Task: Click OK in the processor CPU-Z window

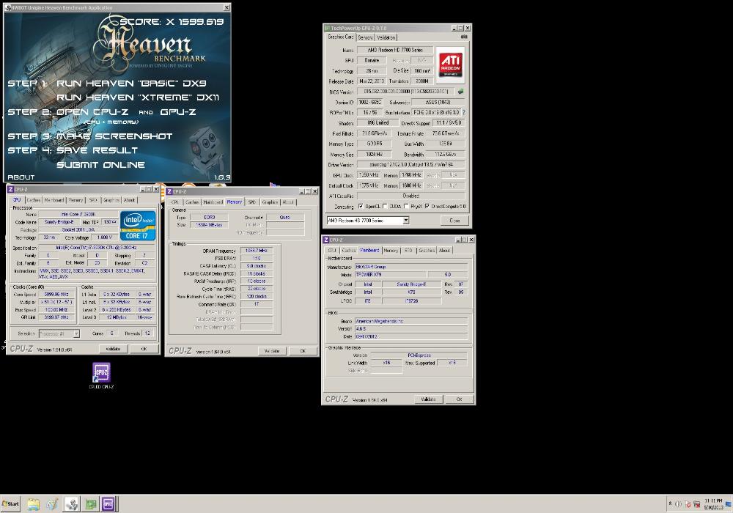Action: (x=144, y=349)
